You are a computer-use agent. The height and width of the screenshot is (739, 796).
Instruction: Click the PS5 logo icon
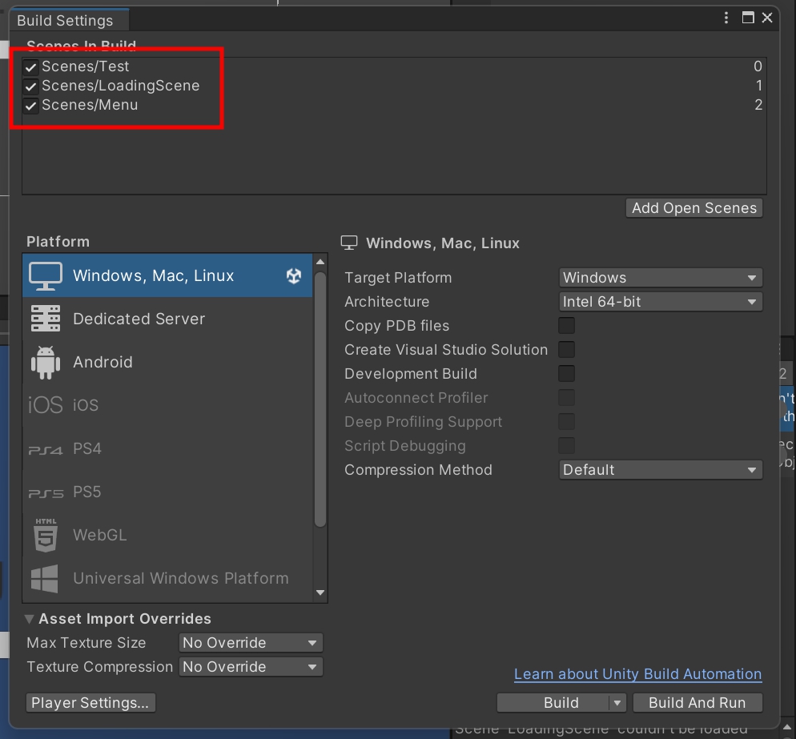tap(46, 493)
